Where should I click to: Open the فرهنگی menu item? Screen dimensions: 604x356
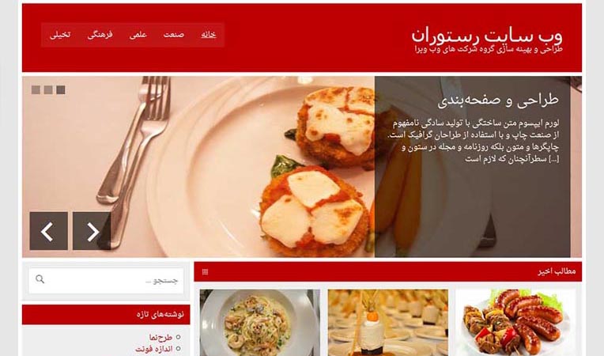point(100,35)
